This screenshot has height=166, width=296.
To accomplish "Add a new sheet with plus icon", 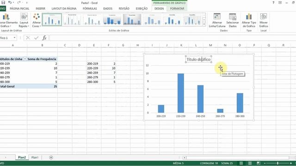I will (51, 158).
